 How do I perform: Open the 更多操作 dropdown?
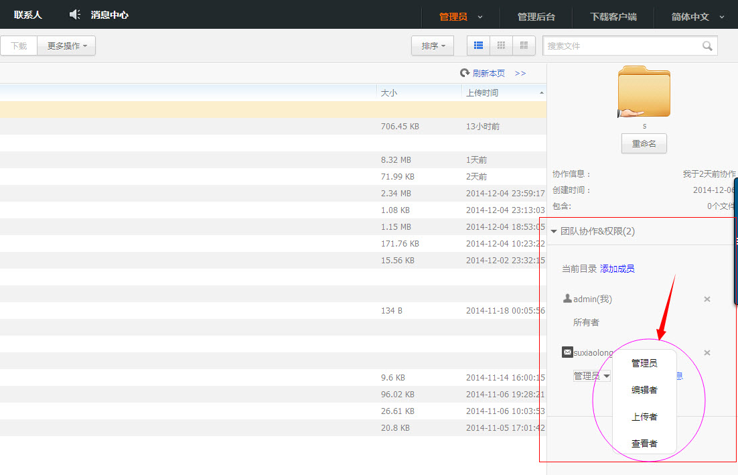(66, 45)
